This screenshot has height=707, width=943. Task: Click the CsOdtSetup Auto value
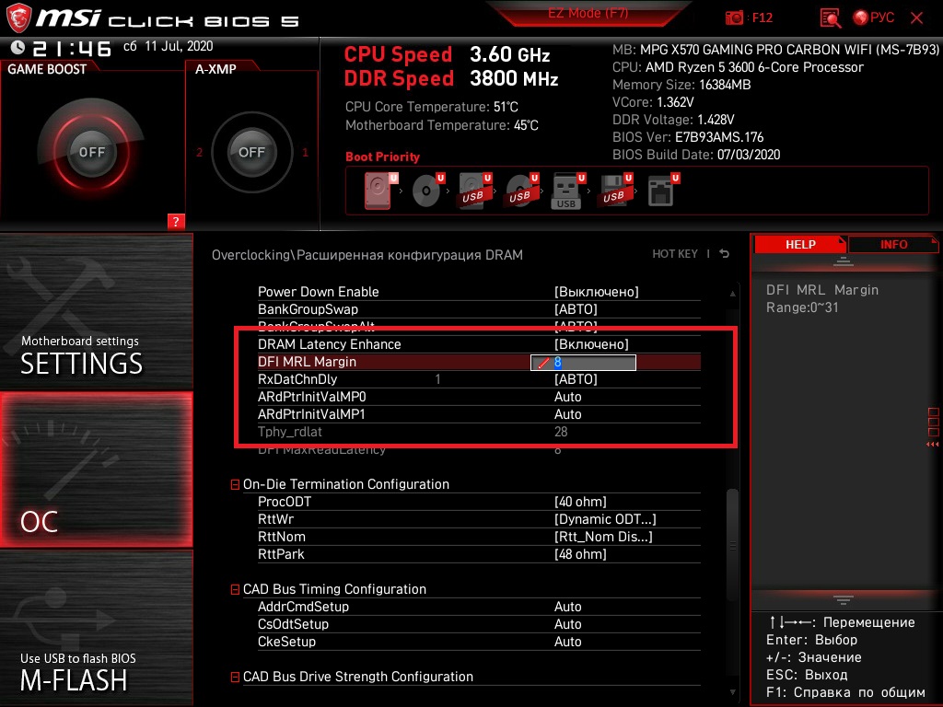point(567,624)
